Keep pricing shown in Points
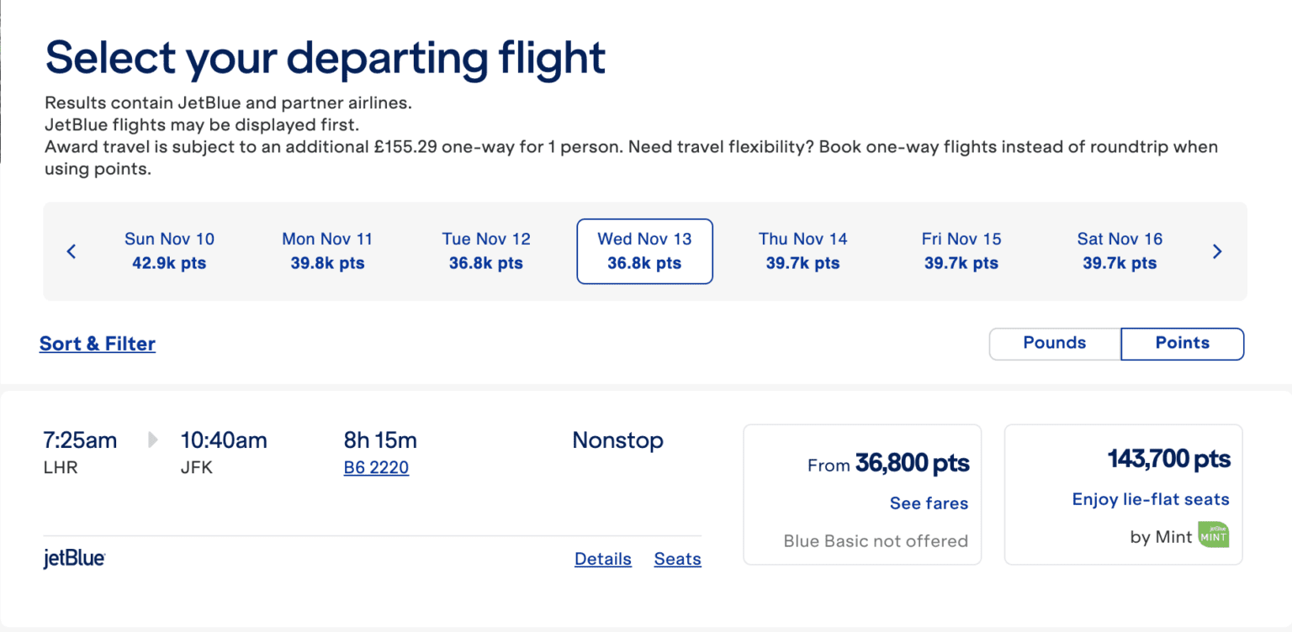Viewport: 1292px width, 632px height. coord(1181,343)
